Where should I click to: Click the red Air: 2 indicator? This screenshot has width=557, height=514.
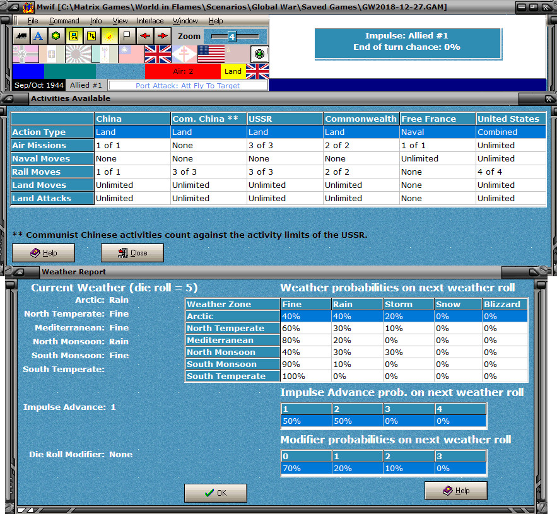[x=183, y=71]
